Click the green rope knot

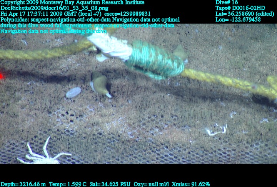[x=154, y=60]
